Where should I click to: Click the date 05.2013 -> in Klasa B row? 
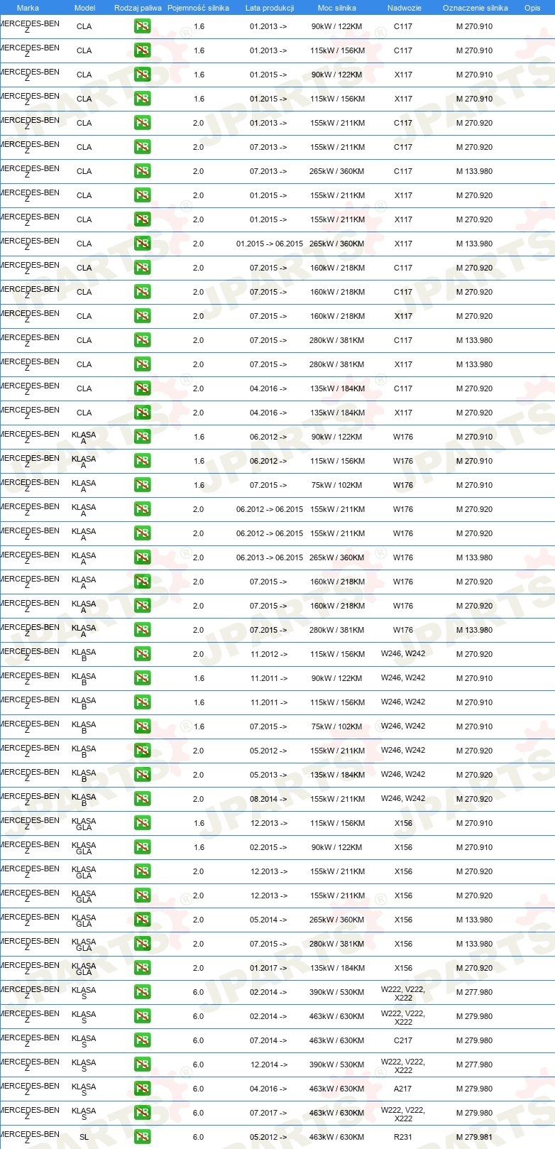(x=268, y=775)
